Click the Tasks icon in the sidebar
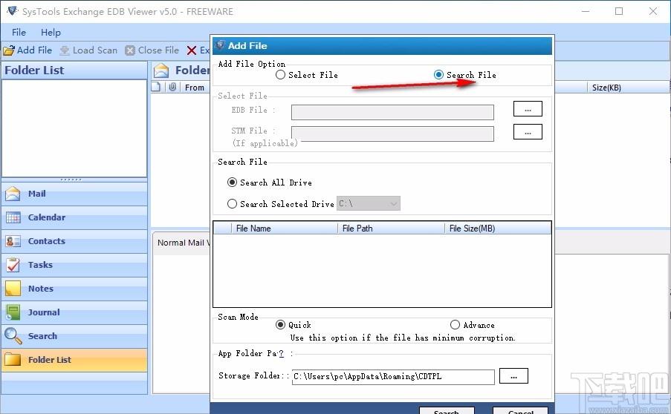Screen dimensions: 671x414 (13, 265)
